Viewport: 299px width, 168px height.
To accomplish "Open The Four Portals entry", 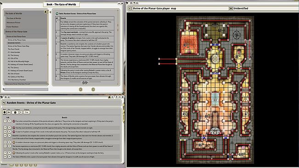I will (x=13, y=49).
